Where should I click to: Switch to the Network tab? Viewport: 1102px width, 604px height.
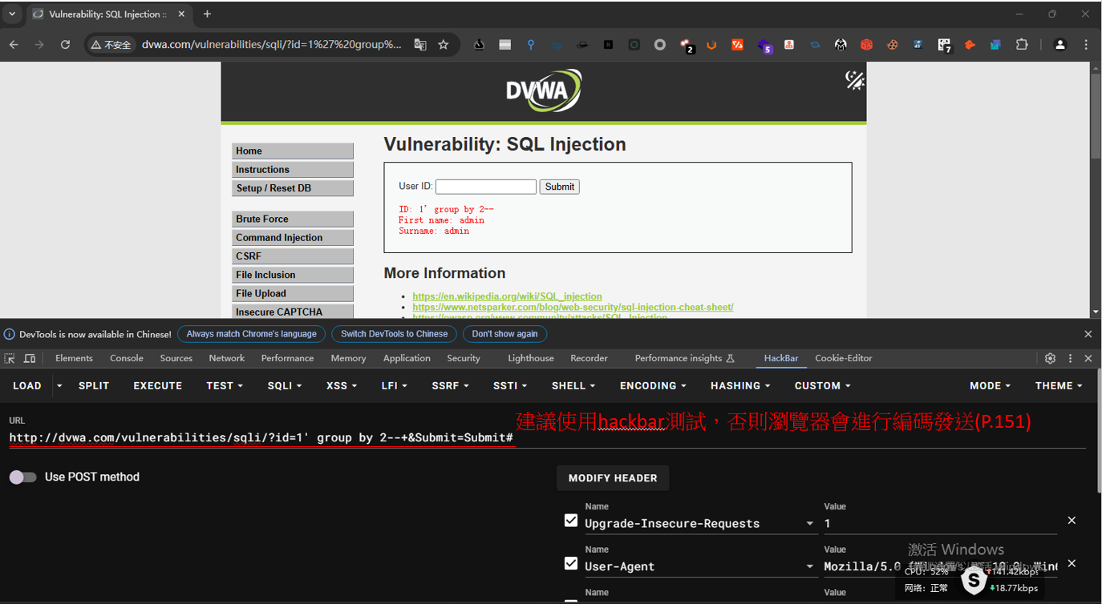coord(227,358)
